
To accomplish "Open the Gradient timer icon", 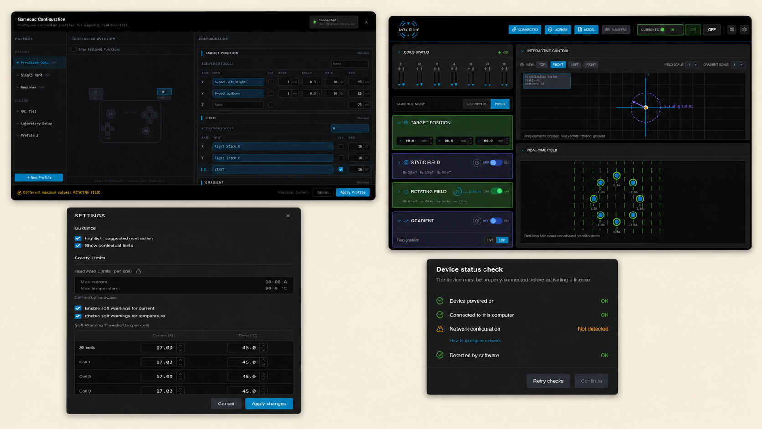I will (x=477, y=221).
